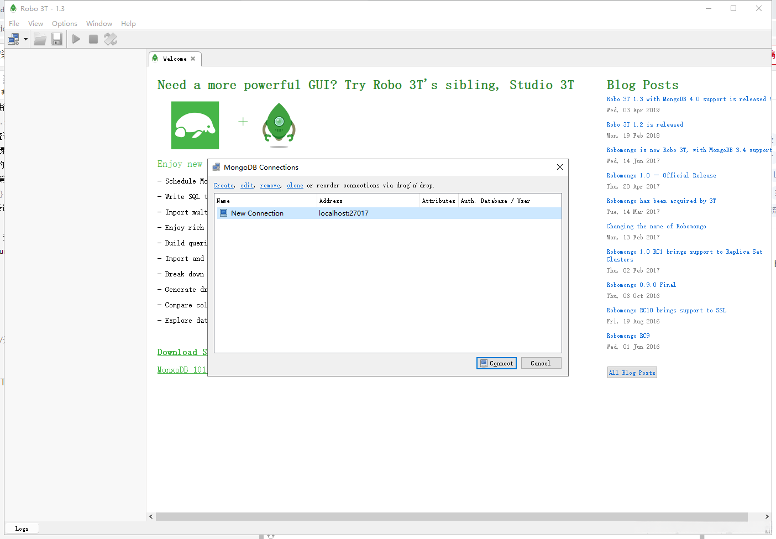Click the All Blog Posts button
The height and width of the screenshot is (539, 776).
tap(632, 373)
